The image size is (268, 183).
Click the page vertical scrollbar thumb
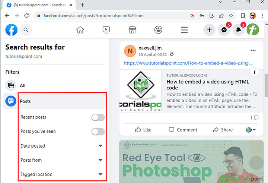tap(266, 85)
